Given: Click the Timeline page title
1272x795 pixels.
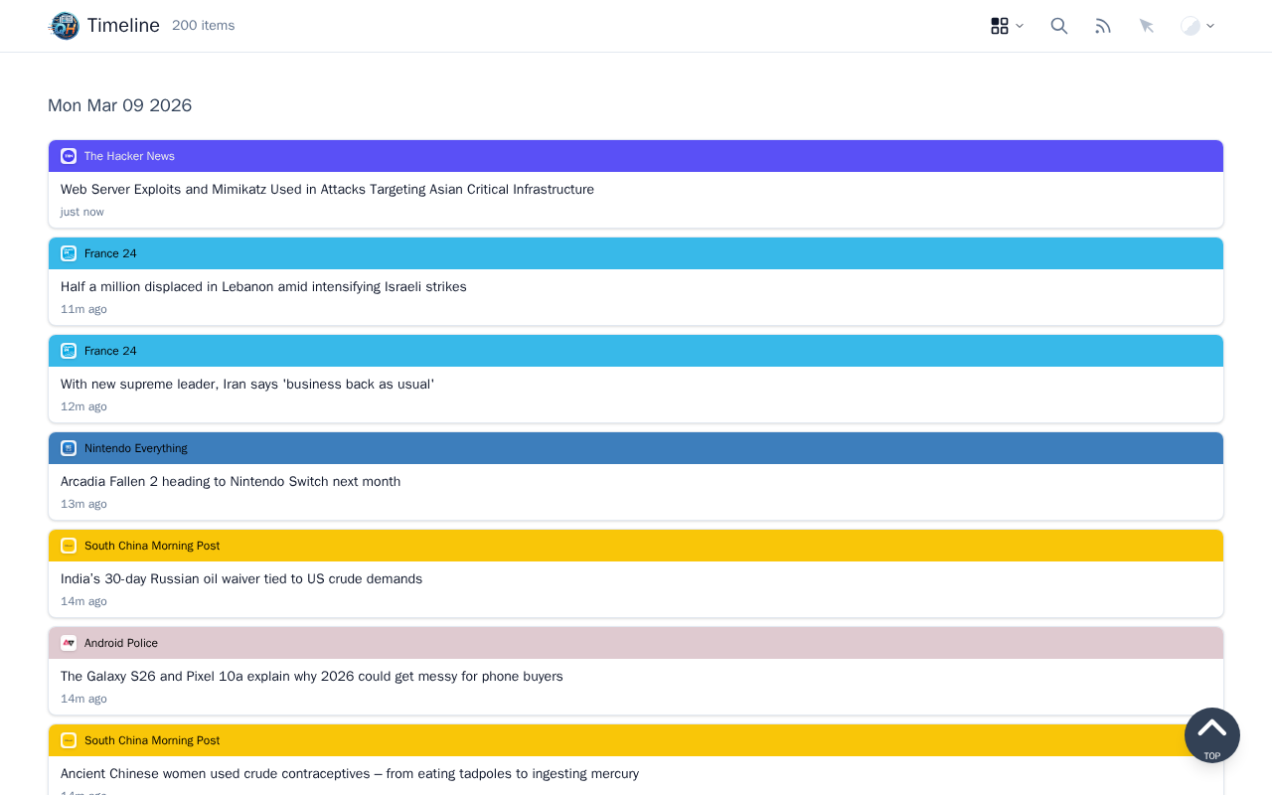Looking at the screenshot, I should click(x=123, y=26).
